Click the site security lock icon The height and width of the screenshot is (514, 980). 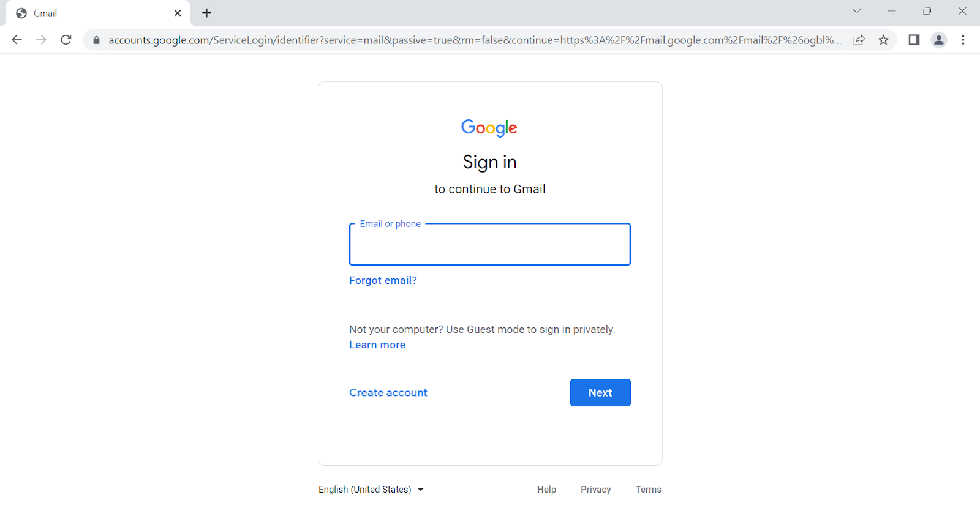point(96,40)
